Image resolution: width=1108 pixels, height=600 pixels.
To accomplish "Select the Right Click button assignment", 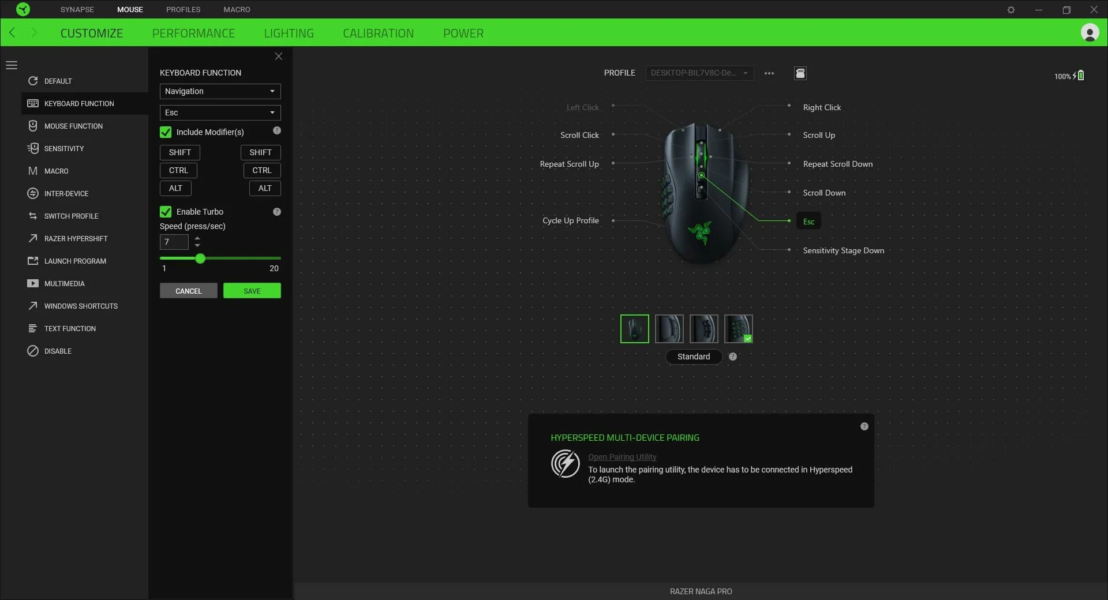I will [822, 107].
